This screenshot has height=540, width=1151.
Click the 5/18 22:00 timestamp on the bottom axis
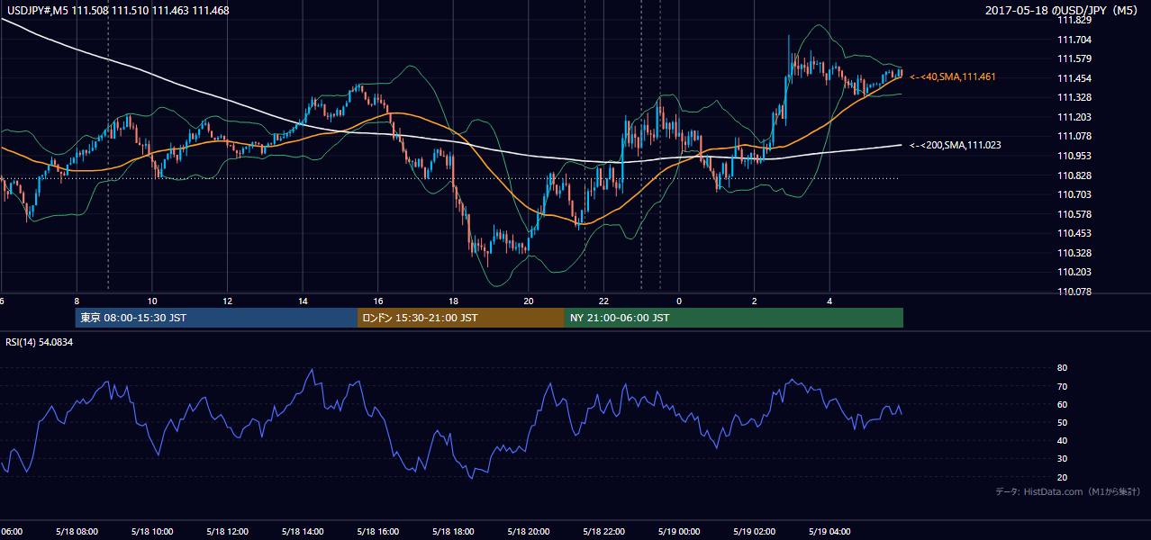(603, 531)
